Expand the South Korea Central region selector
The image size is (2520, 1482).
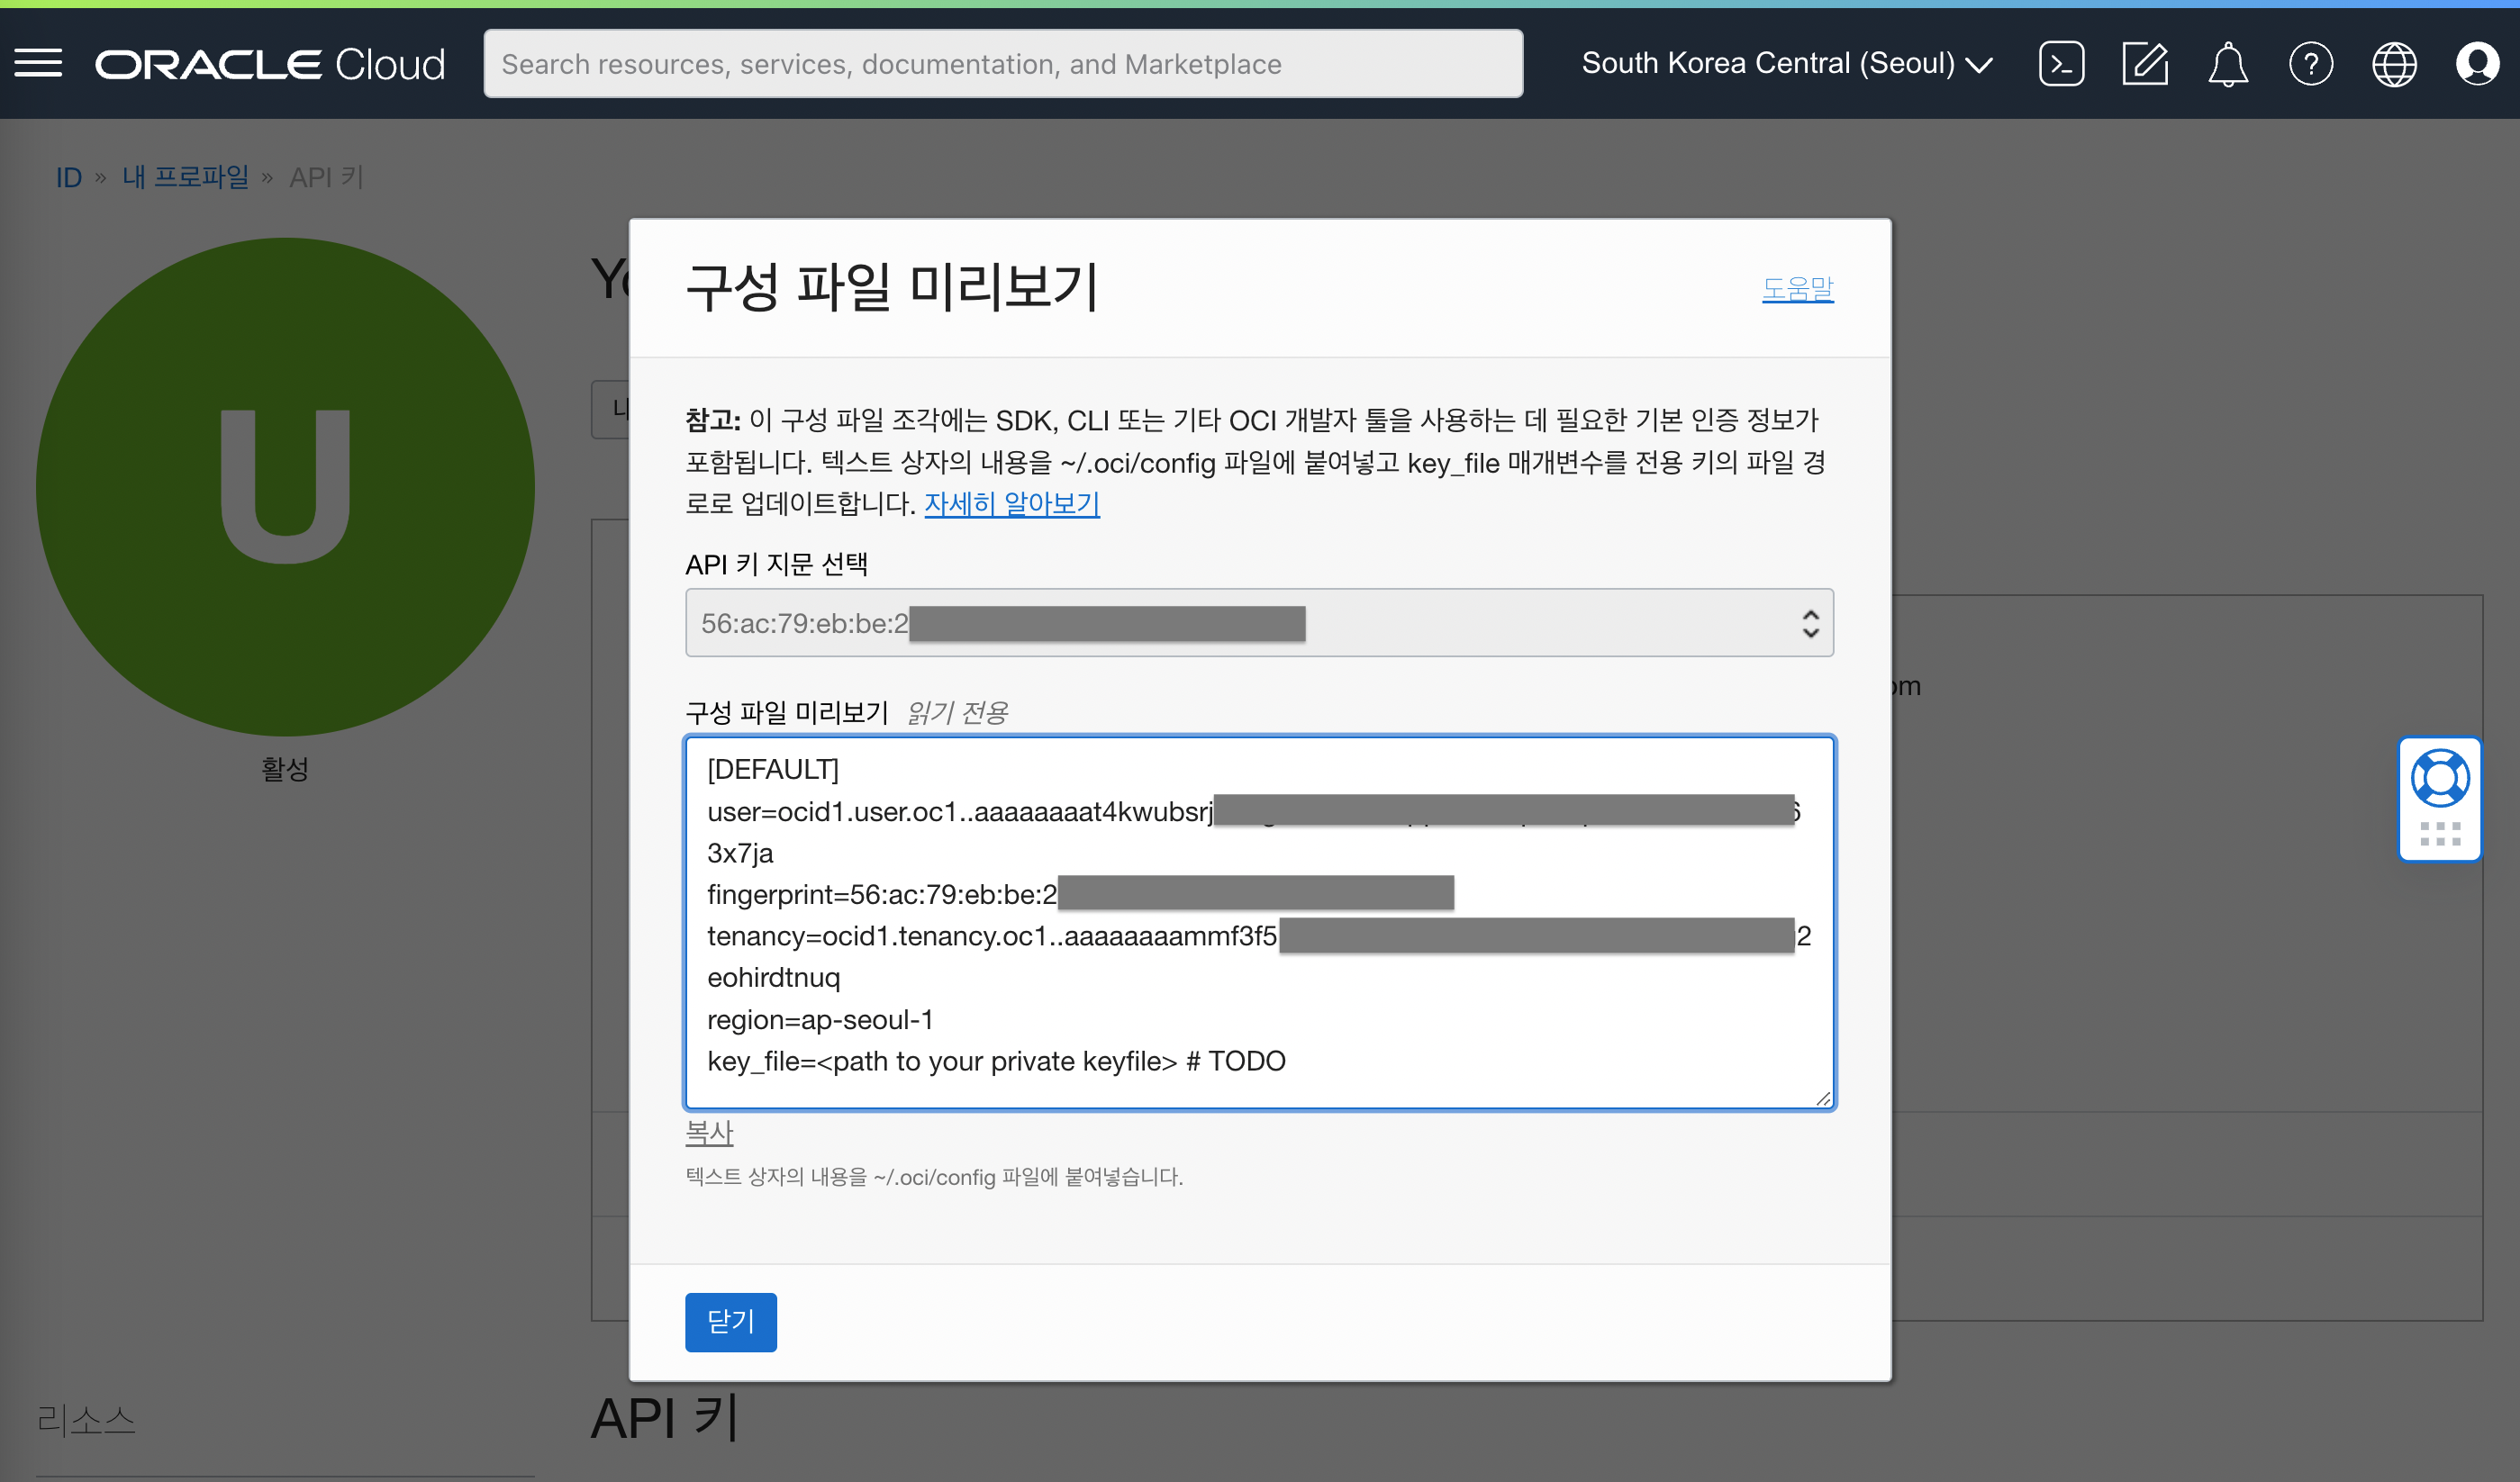[1787, 63]
